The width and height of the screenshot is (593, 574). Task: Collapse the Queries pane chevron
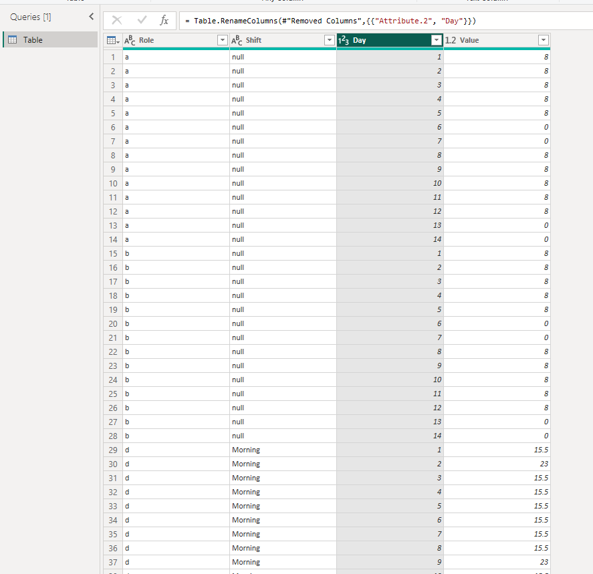(x=91, y=16)
